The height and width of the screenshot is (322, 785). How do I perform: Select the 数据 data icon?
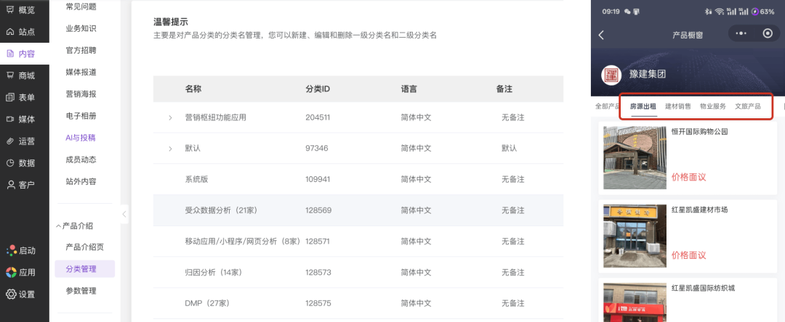pos(10,162)
